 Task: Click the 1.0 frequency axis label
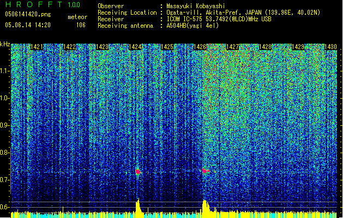coord(5,99)
